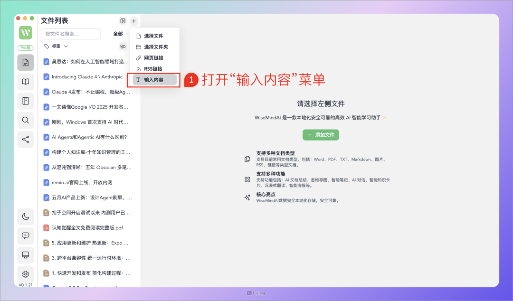
Task: Click the V0.1.21 version label
Action: (x=26, y=285)
